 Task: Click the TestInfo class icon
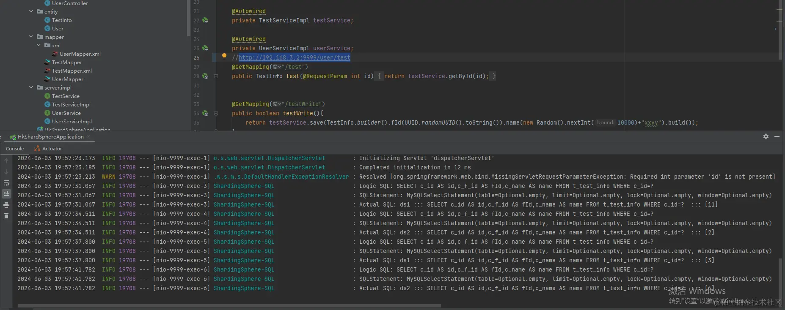point(47,20)
